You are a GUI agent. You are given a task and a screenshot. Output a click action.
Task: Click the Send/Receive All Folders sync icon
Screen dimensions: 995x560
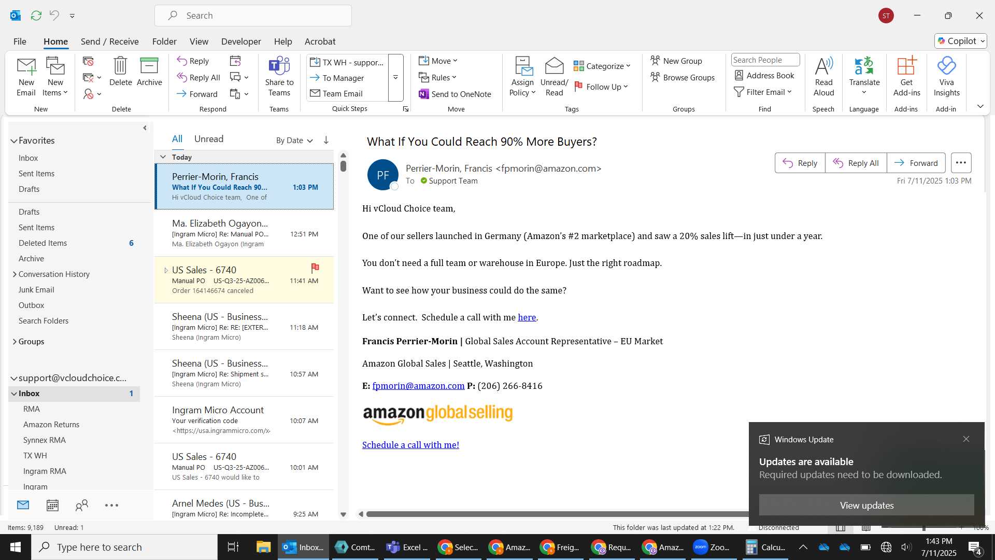pos(36,16)
